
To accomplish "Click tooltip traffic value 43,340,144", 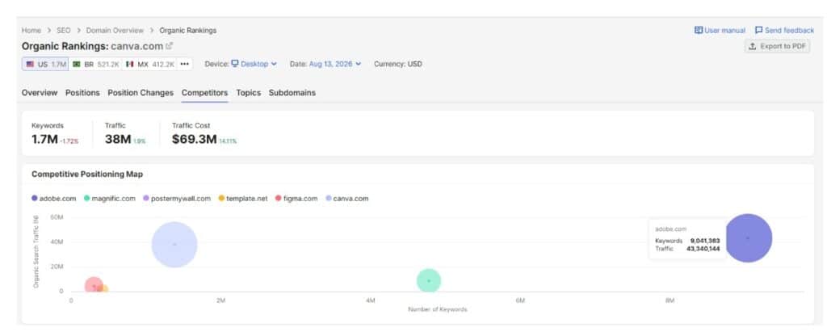I will (x=703, y=249).
